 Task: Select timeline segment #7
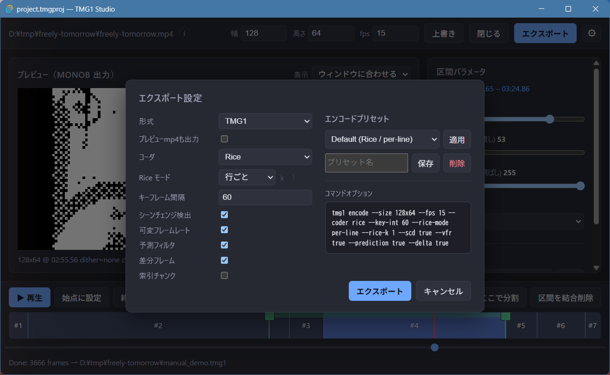tap(593, 325)
